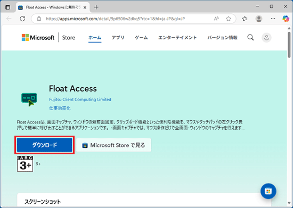
Task: Click the ダウンロード button
Action: point(44,145)
